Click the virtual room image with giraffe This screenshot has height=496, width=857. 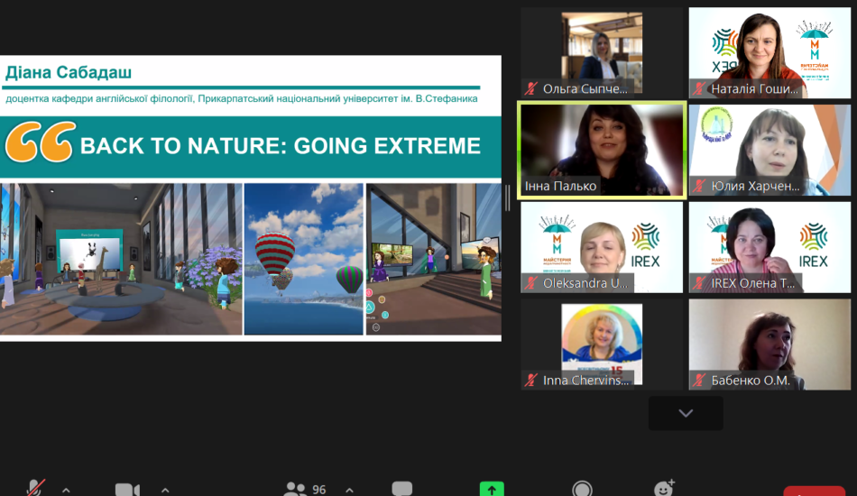[121, 259]
